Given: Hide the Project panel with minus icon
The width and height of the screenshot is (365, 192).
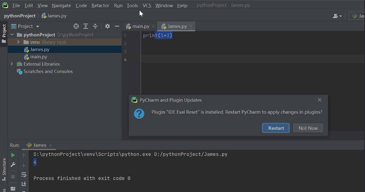Looking at the screenshot, I should point(117,26).
